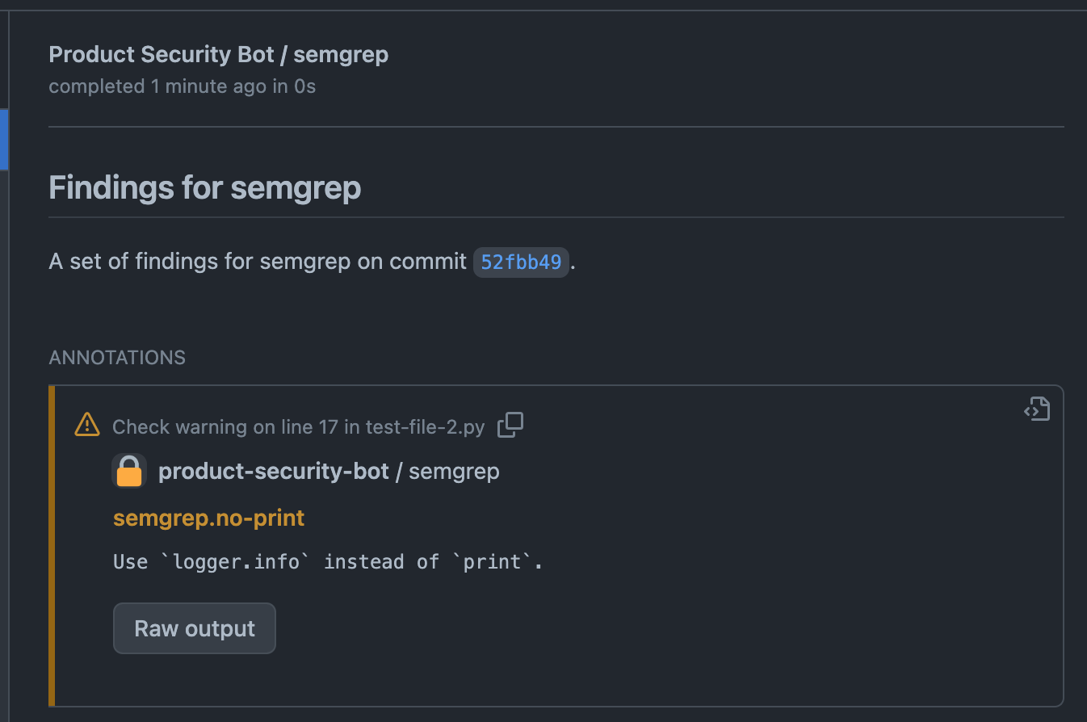Show the Raw output
Screen dimensions: 1087x722
195,628
